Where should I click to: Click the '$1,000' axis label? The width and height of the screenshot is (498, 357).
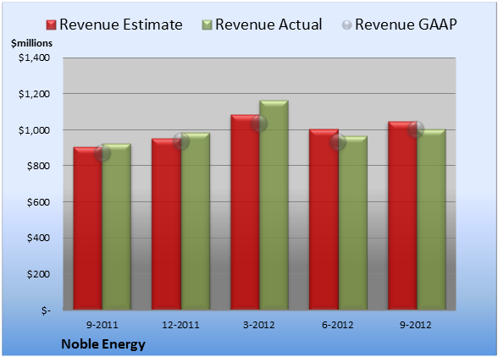[x=34, y=130]
